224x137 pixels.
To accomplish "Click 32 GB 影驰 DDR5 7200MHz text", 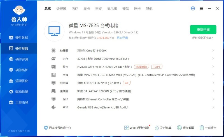I will click(103, 59).
